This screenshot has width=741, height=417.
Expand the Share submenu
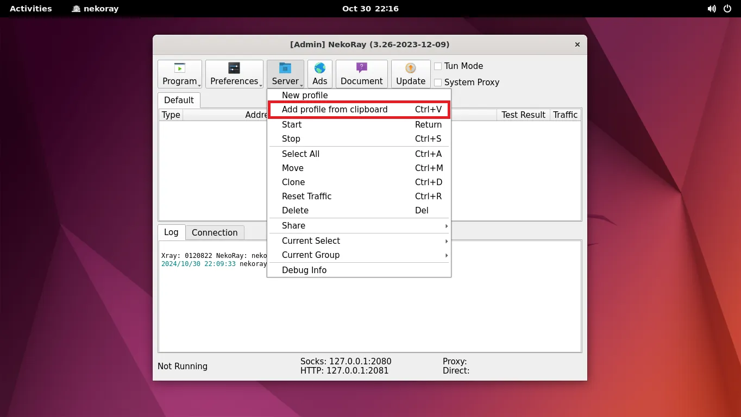coord(359,226)
